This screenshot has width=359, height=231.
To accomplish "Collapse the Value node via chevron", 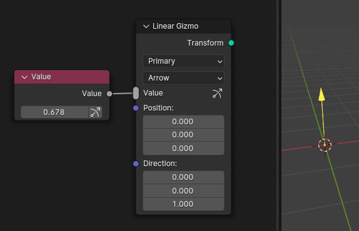I will (x=24, y=77).
